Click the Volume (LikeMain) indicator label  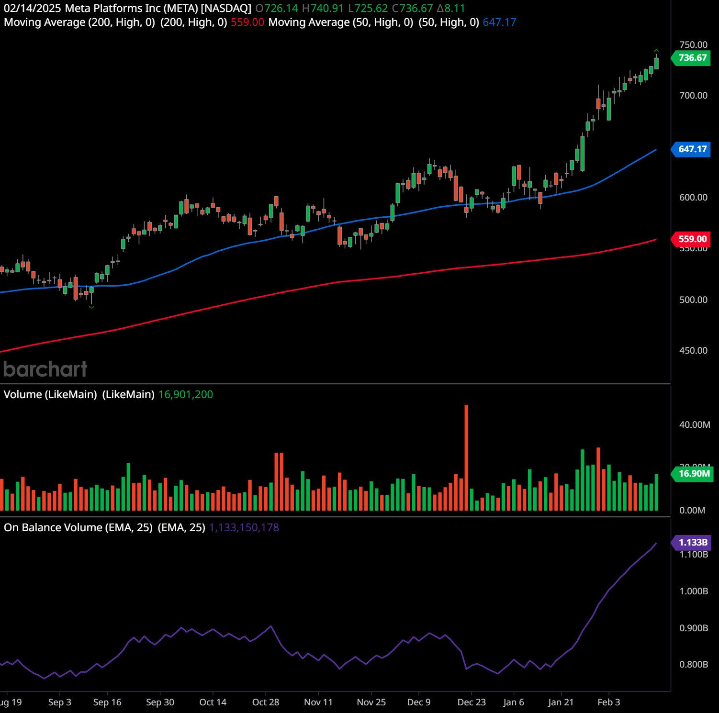click(50, 394)
